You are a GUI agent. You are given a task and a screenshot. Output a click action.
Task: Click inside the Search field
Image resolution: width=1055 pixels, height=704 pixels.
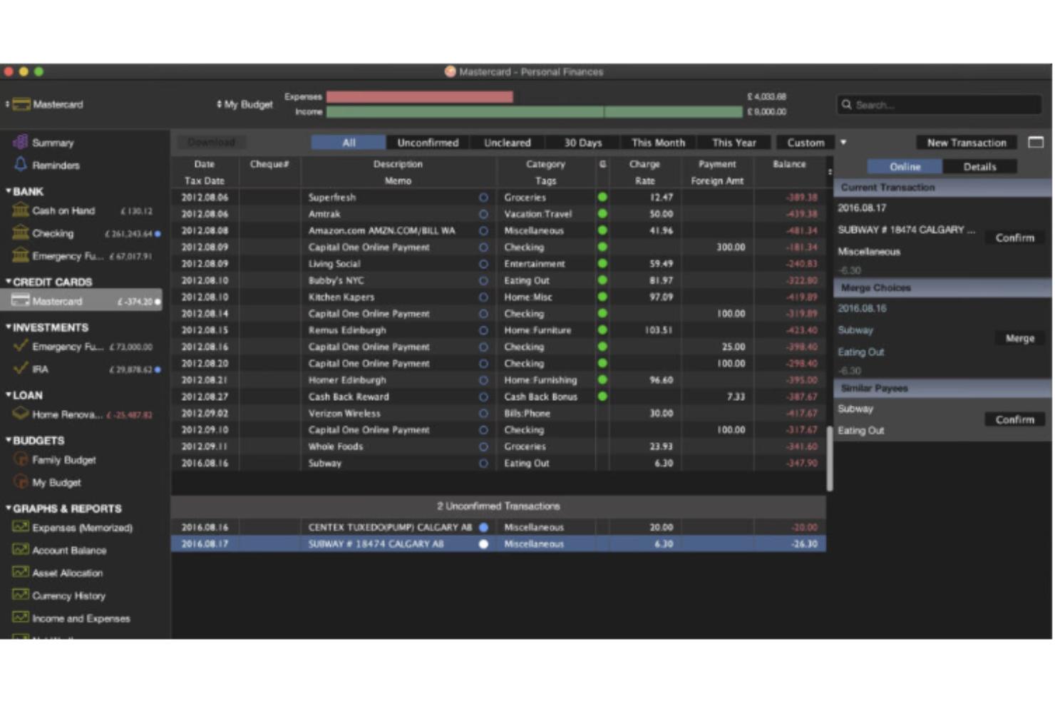pos(937,104)
